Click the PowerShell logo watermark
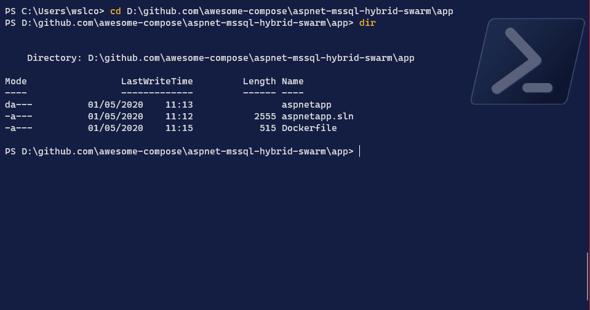Image resolution: width=590 pixels, height=310 pixels. tap(527, 61)
